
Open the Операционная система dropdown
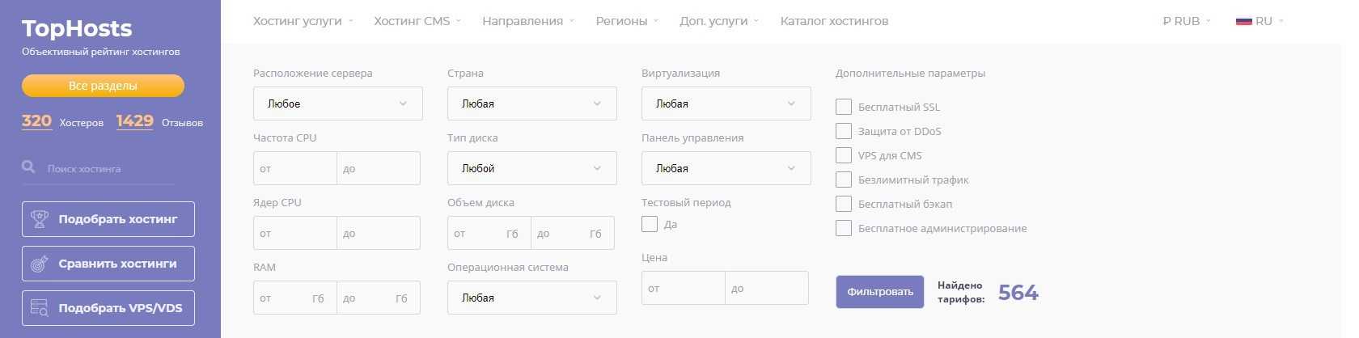[531, 298]
